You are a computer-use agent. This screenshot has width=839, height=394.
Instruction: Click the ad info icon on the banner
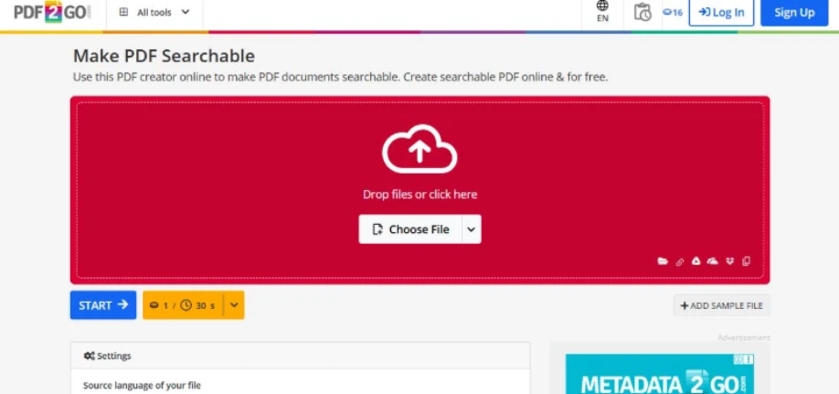click(739, 358)
